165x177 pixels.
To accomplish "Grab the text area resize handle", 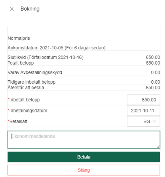I will [158, 147].
